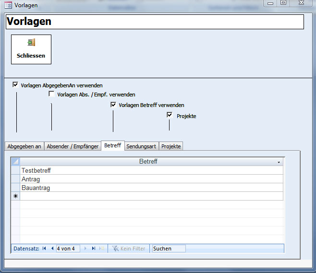
Task: Open the Projekte tab
Action: 171,146
